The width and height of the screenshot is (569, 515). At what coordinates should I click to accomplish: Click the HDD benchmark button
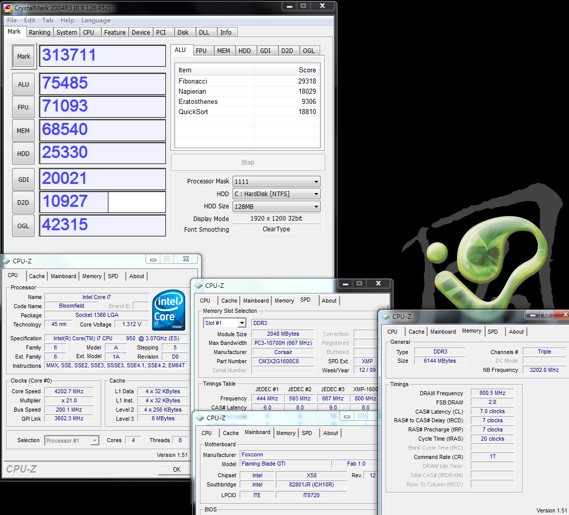point(23,154)
